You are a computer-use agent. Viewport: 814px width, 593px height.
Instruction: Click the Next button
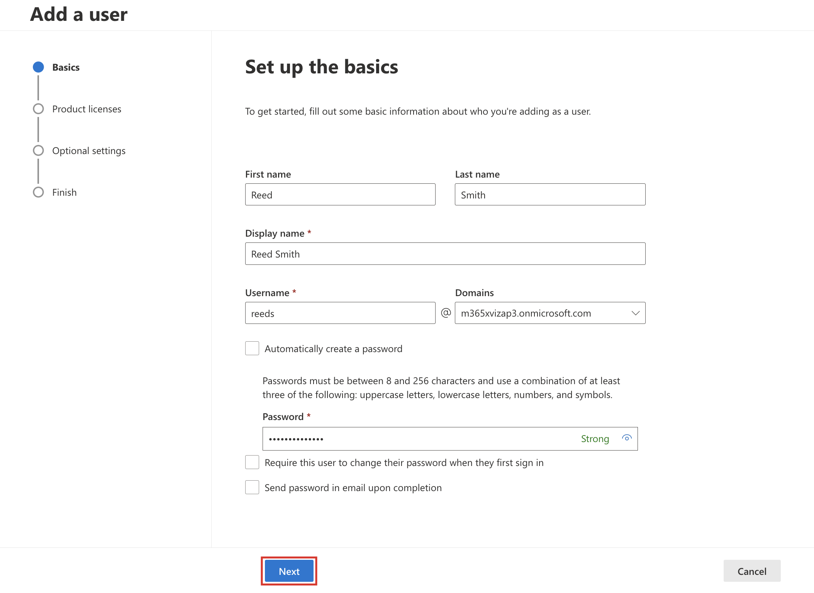[x=289, y=571]
